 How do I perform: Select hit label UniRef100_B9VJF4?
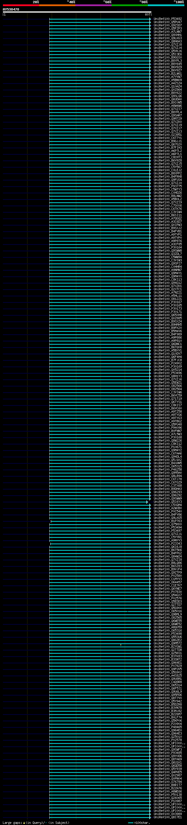tap(168, 569)
